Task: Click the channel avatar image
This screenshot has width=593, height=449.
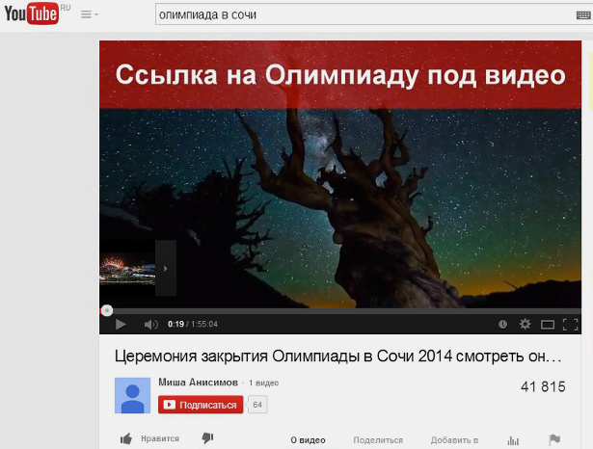Action: click(132, 395)
